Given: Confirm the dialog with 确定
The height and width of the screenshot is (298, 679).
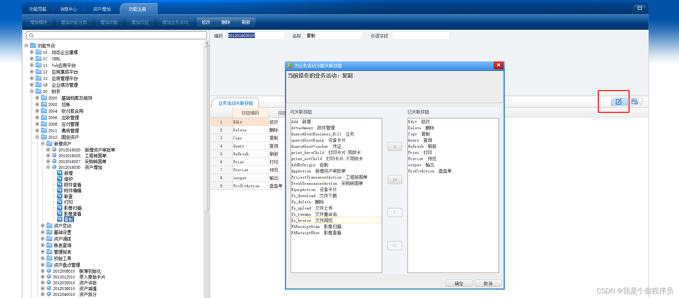Looking at the screenshot, I should click(x=459, y=283).
